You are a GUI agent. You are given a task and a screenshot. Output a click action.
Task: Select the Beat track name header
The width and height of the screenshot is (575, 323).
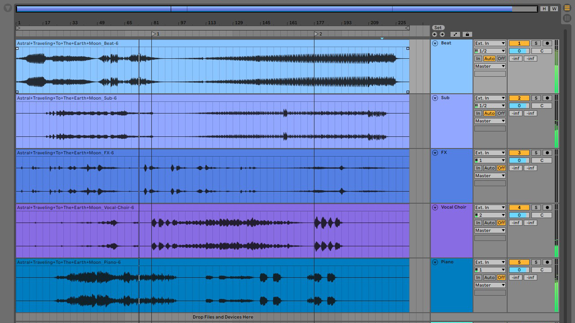pos(446,43)
